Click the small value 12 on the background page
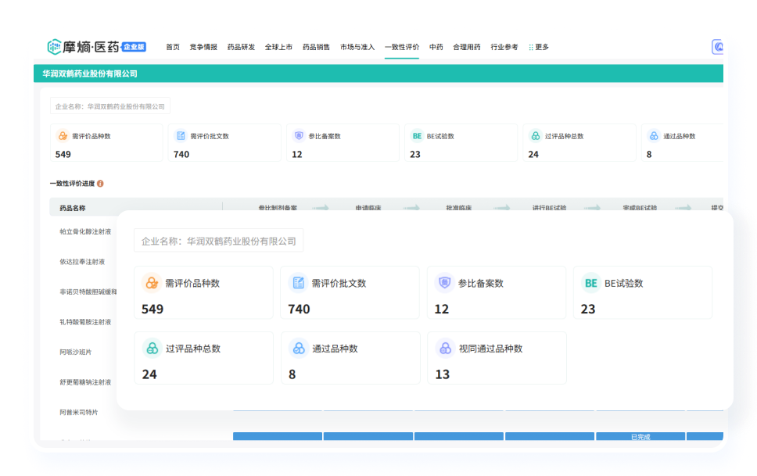Screen dimensions: 757x476 [x=297, y=155]
